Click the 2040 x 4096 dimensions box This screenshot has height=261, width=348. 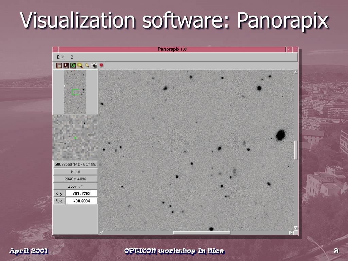pos(75,179)
